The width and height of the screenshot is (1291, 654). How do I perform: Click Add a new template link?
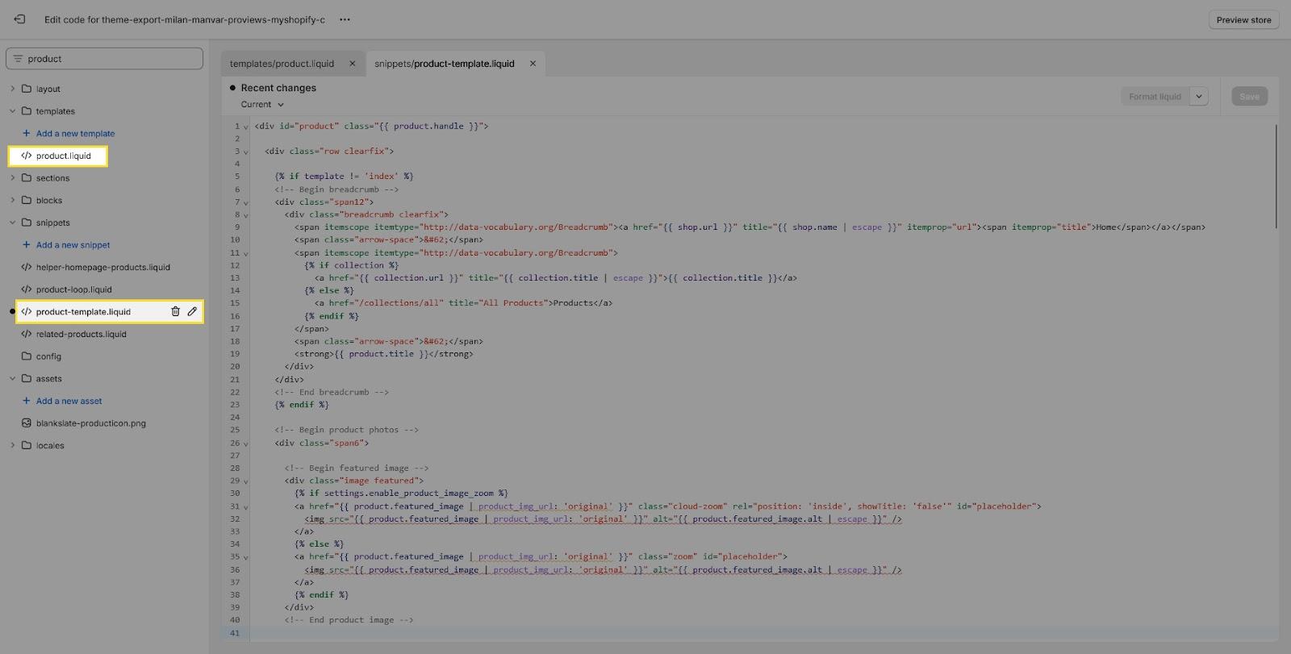pos(75,134)
